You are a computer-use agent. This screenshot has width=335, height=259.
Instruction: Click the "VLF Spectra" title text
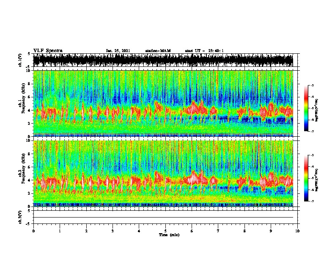click(x=48, y=51)
